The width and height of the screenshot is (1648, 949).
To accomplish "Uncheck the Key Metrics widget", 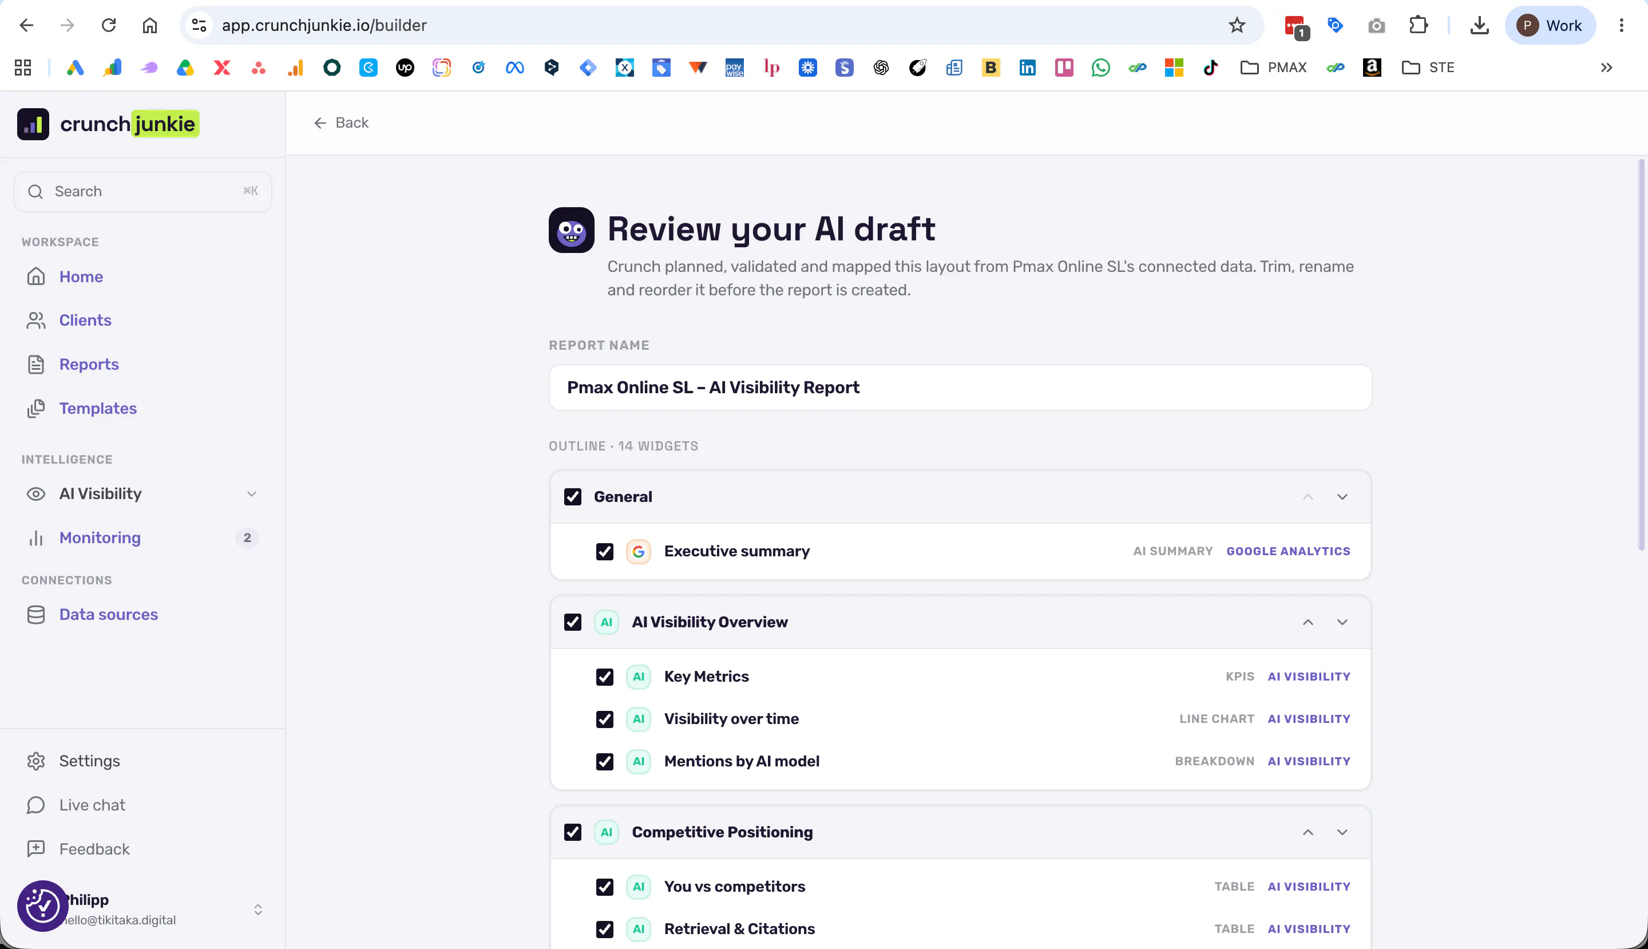I will pyautogui.click(x=605, y=677).
